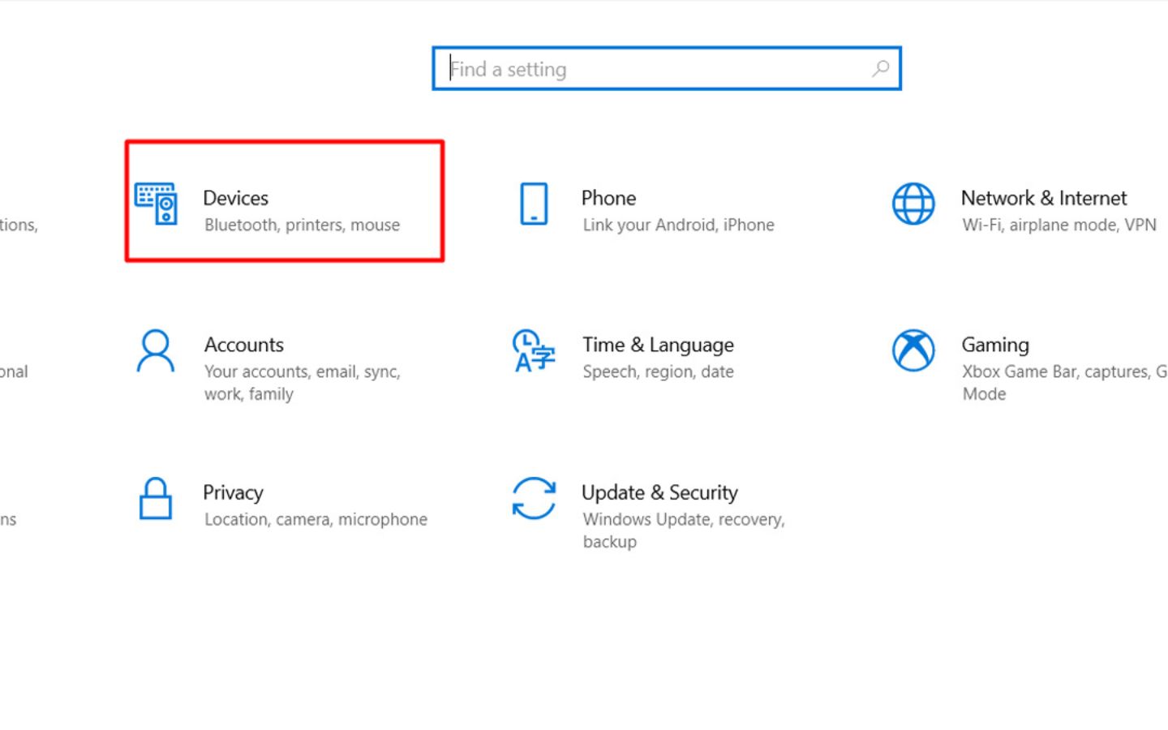Click the Time & Language clock icon
This screenshot has width=1168, height=730.
tap(534, 351)
